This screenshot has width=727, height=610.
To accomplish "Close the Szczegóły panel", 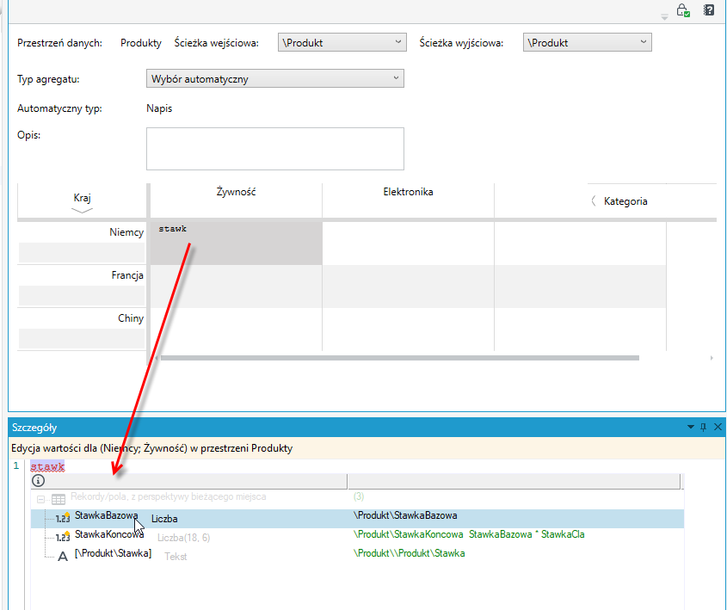I will point(718,427).
